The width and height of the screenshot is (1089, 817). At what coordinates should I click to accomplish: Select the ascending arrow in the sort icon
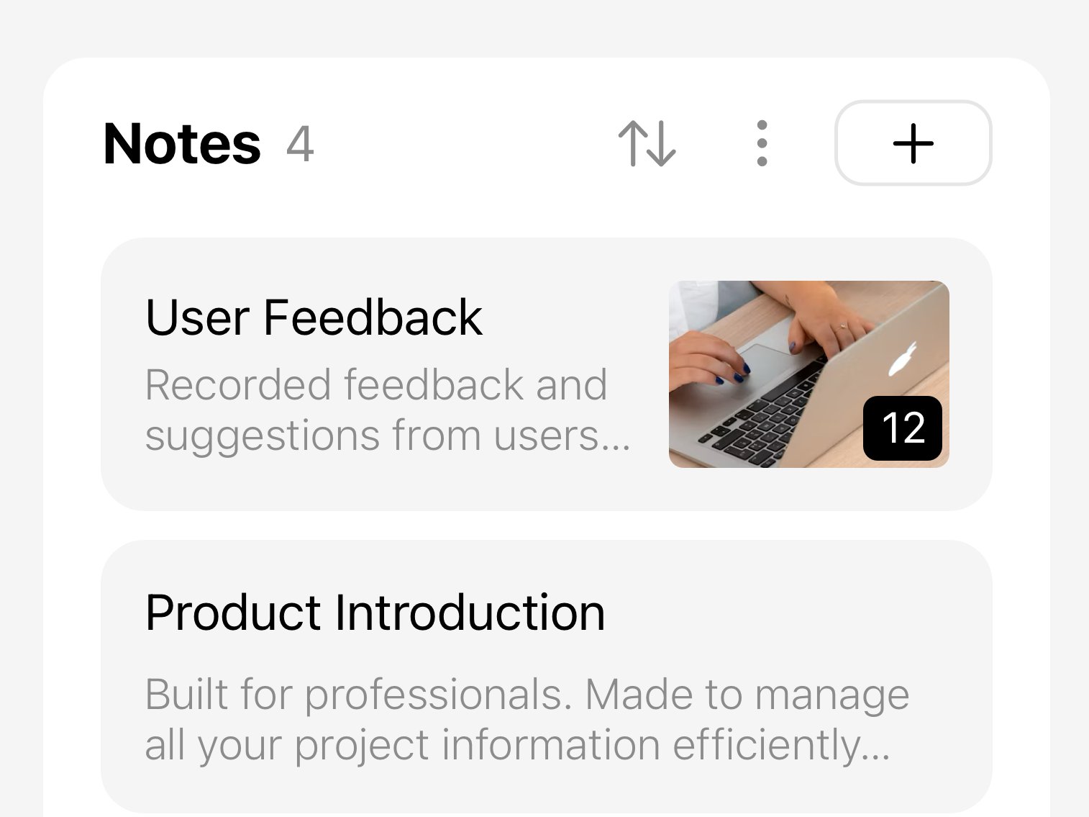(633, 143)
